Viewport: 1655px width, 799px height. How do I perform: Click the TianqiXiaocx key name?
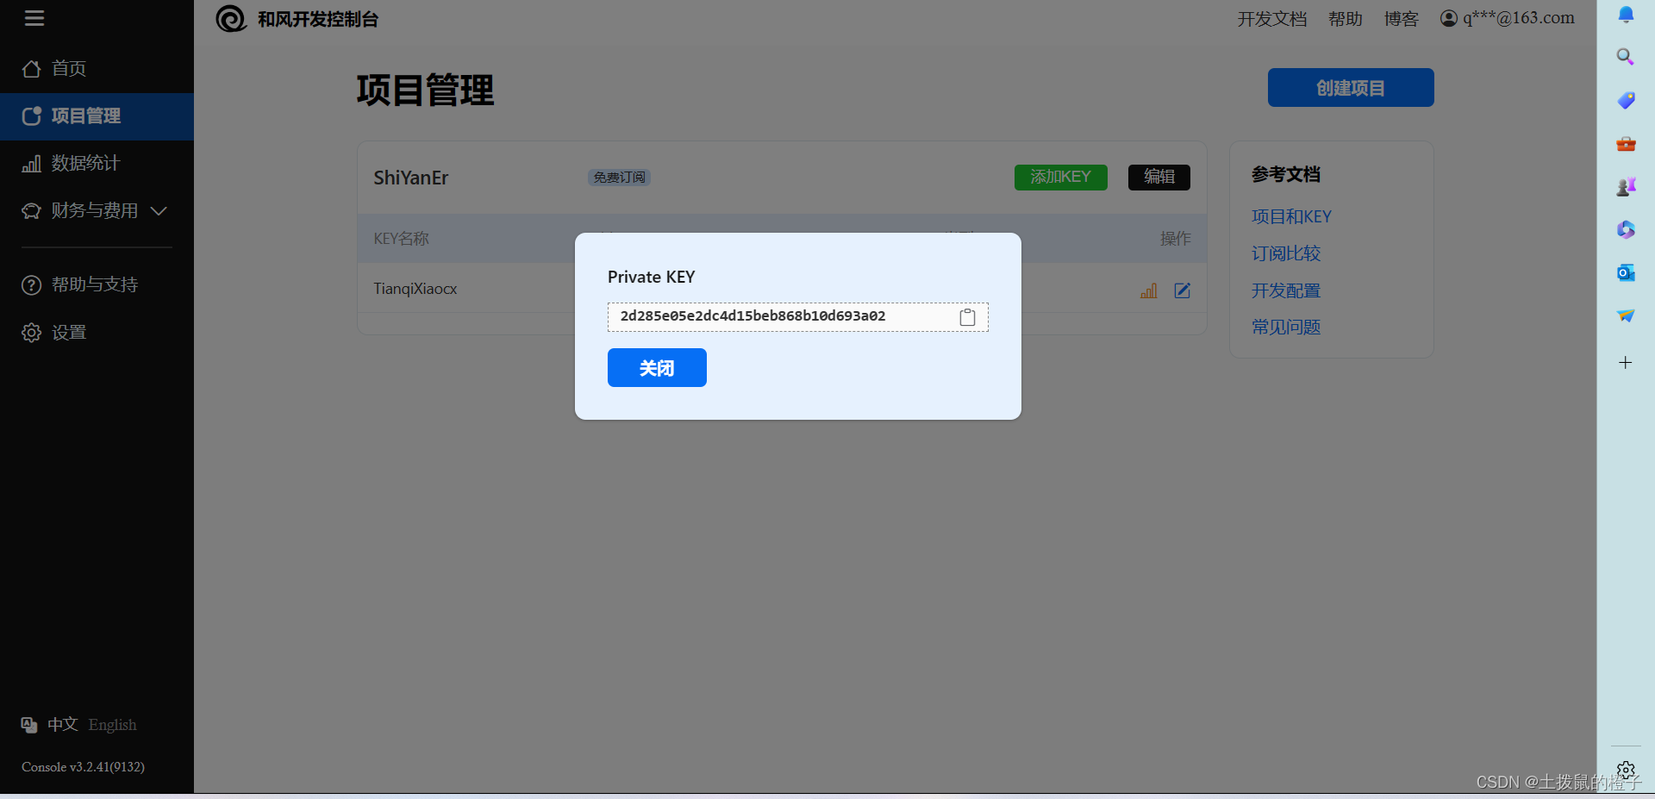pyautogui.click(x=415, y=289)
